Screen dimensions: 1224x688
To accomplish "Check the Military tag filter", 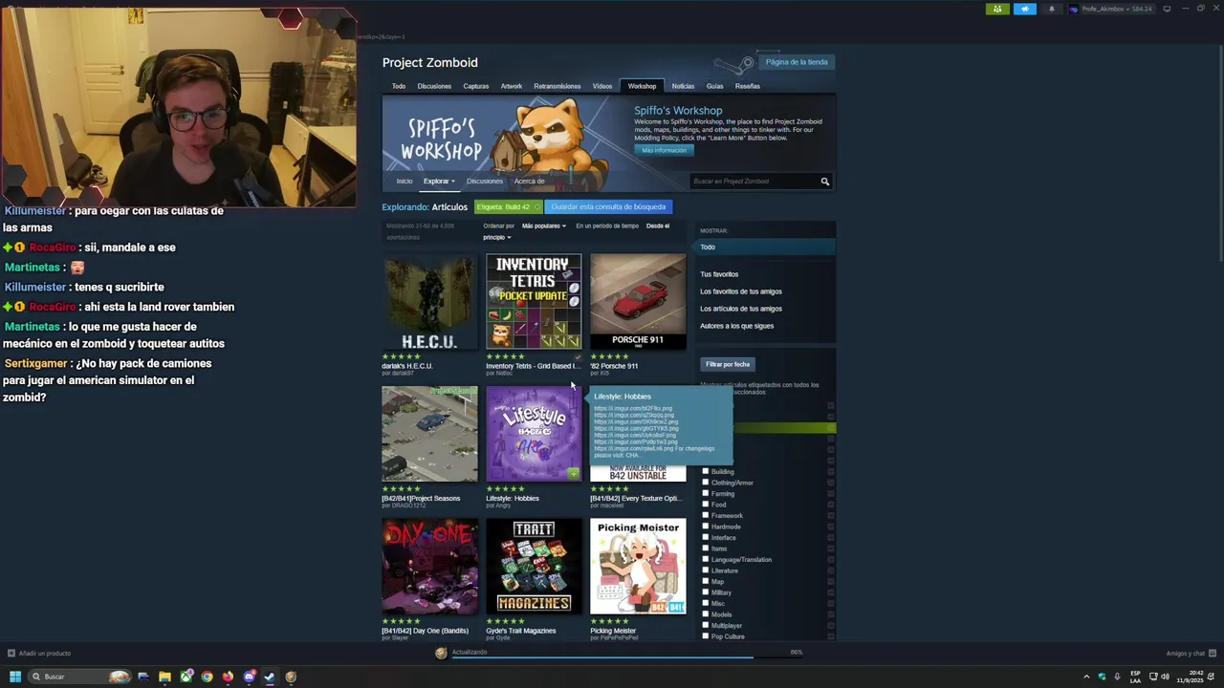I will coord(706,592).
